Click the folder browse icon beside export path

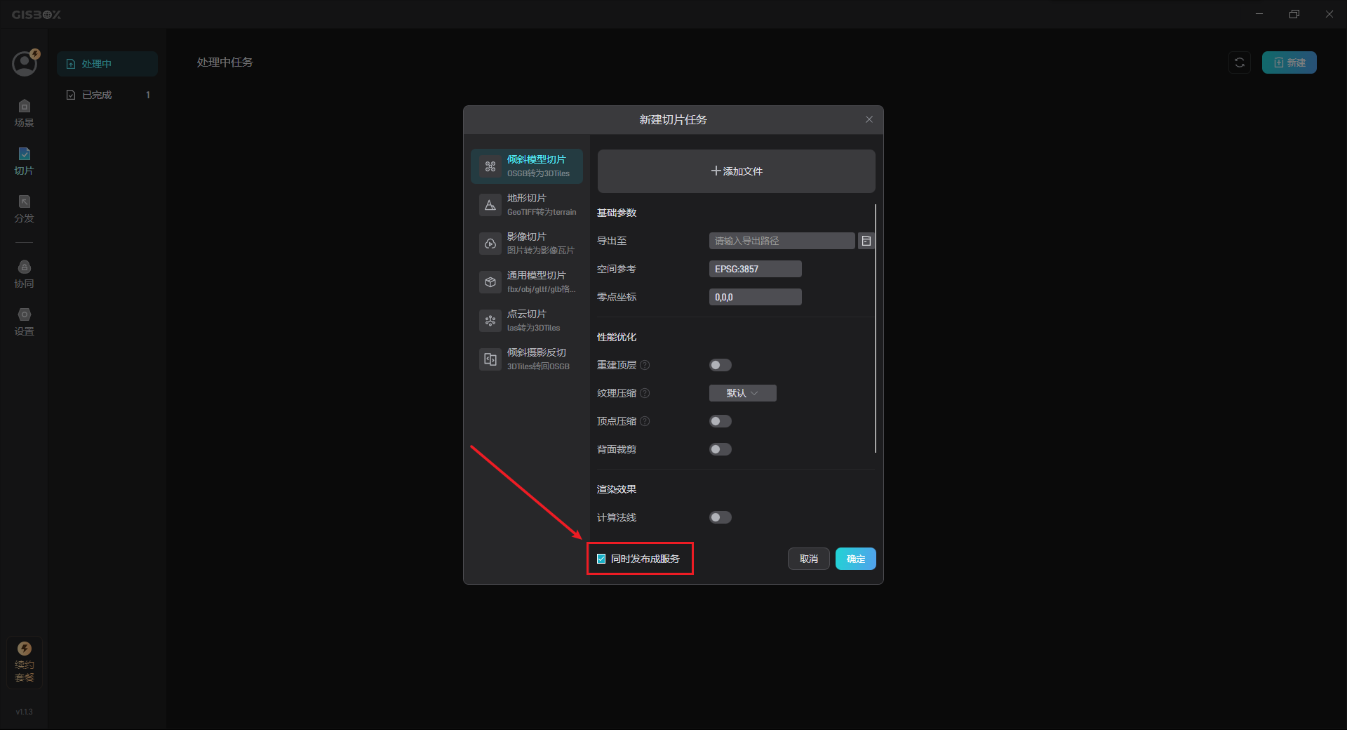tap(866, 241)
